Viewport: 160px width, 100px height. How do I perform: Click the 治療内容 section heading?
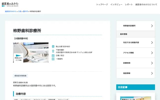coord(21,94)
